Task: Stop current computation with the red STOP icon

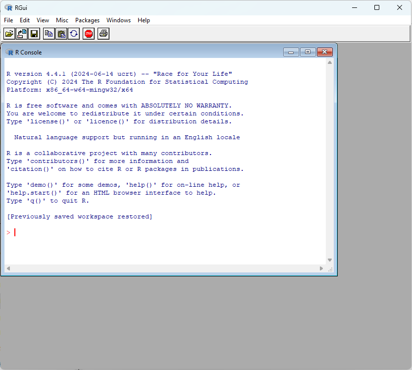Action: pos(89,34)
